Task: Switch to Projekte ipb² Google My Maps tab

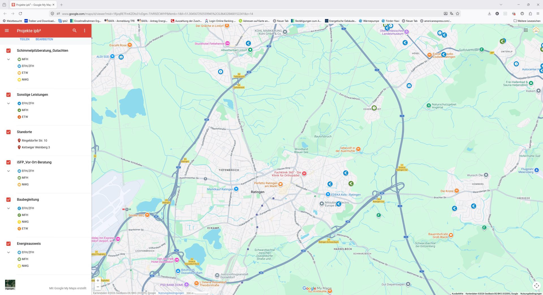Action: point(33,5)
